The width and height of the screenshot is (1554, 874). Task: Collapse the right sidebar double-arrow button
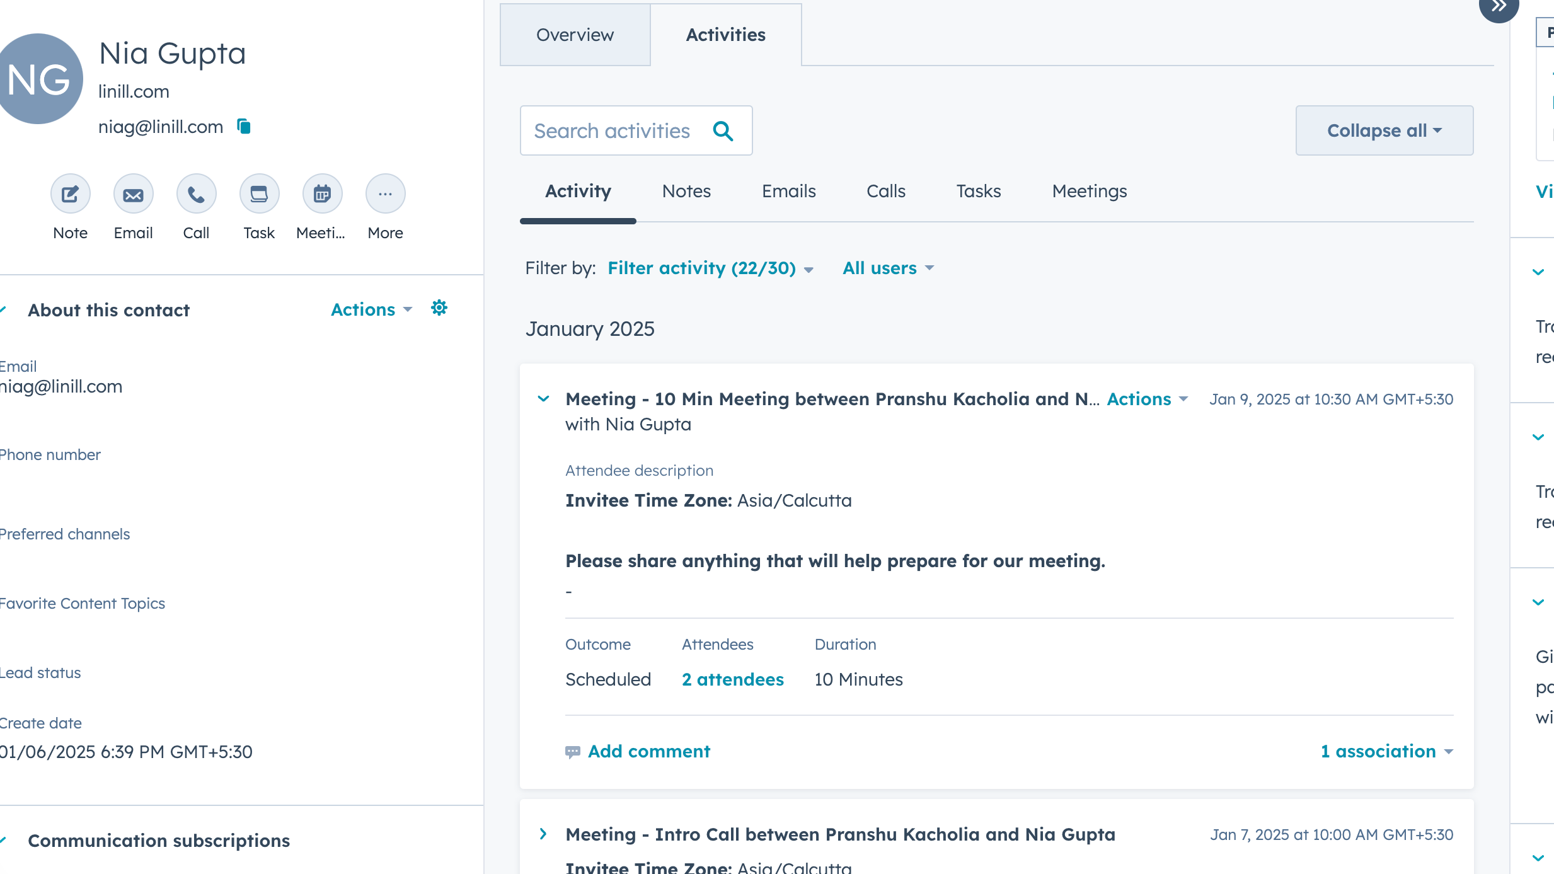point(1499,6)
